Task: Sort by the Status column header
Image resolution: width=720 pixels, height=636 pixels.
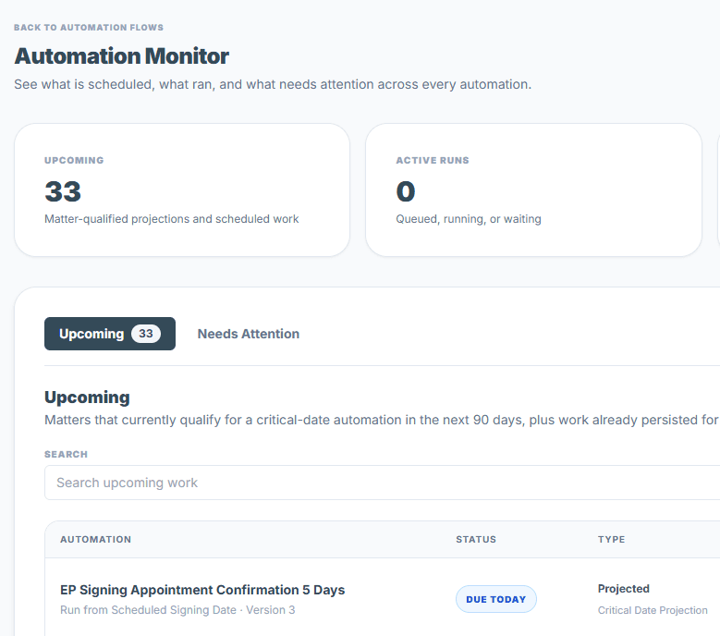Action: click(x=476, y=540)
